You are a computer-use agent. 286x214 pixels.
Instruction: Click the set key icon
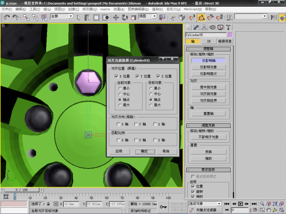point(163,207)
